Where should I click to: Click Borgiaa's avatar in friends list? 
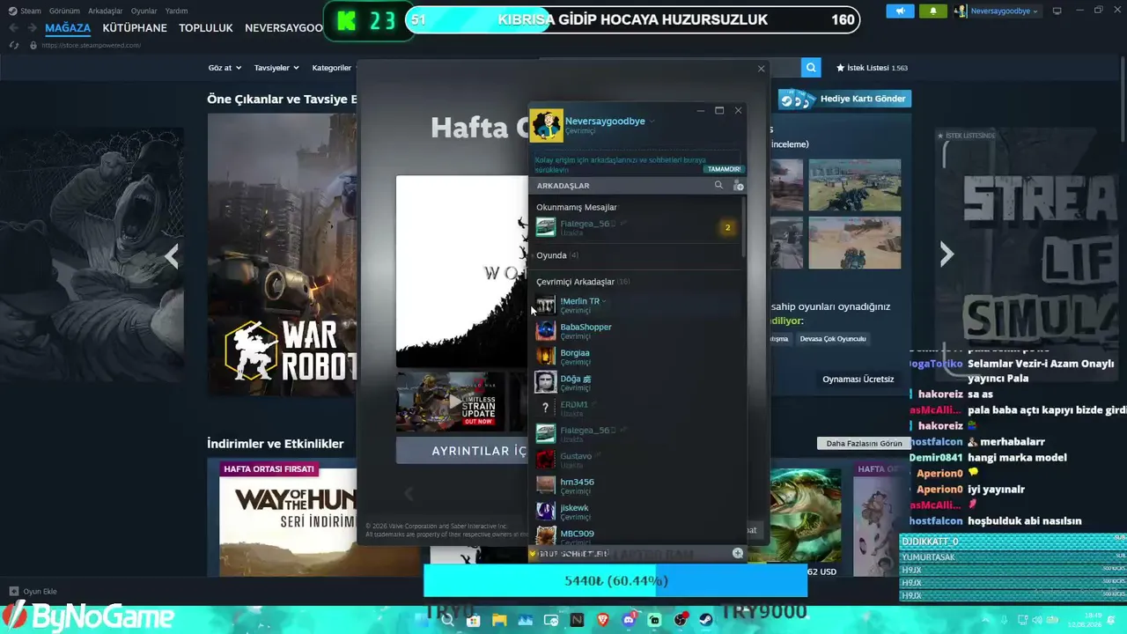pyautogui.click(x=546, y=357)
